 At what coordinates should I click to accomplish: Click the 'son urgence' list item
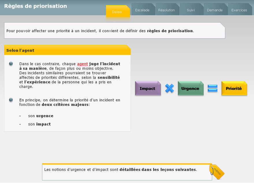click(x=40, y=116)
